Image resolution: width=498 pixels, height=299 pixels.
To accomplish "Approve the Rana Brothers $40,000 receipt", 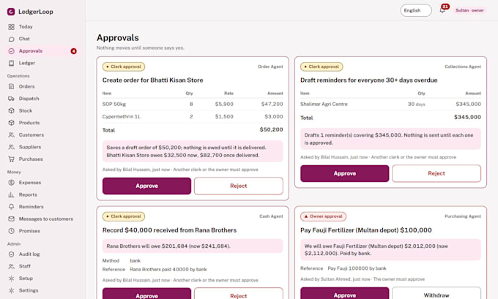I will pos(146,294).
